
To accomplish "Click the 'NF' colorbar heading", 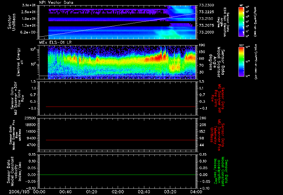I will coord(241,6).
